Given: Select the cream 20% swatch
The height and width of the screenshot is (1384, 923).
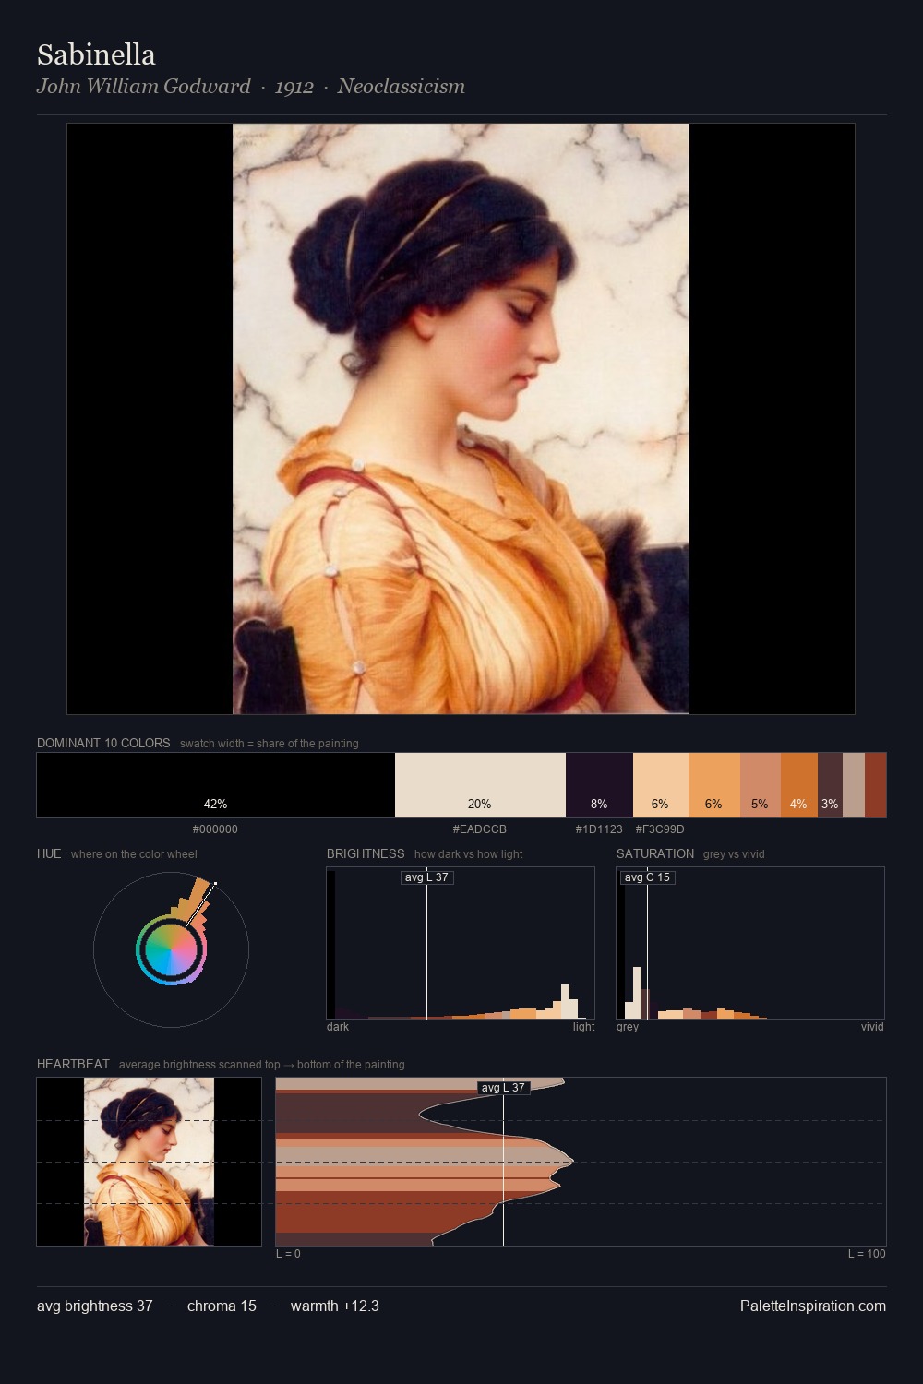Looking at the screenshot, I should [x=480, y=785].
